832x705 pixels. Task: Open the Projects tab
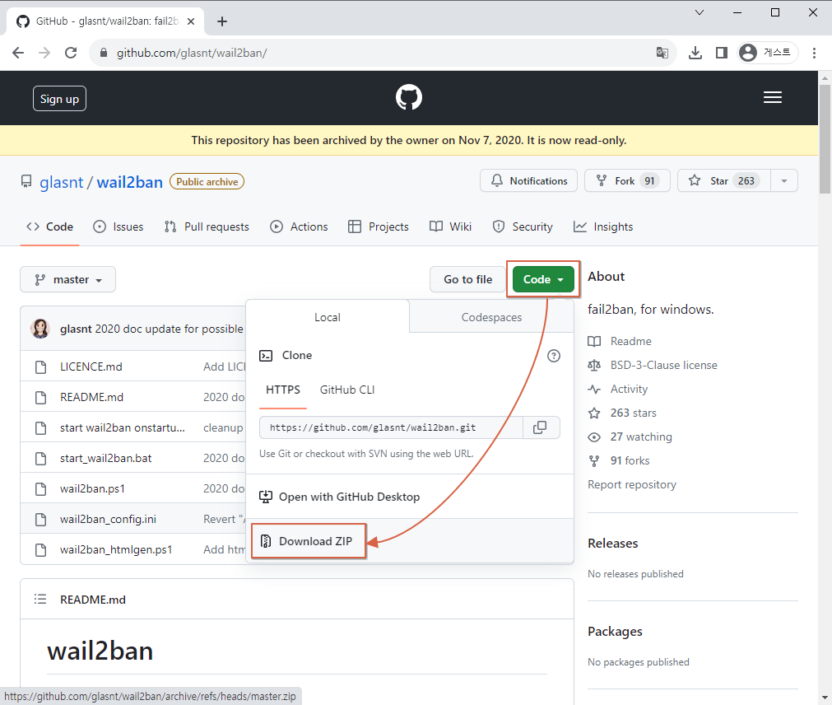(x=379, y=227)
